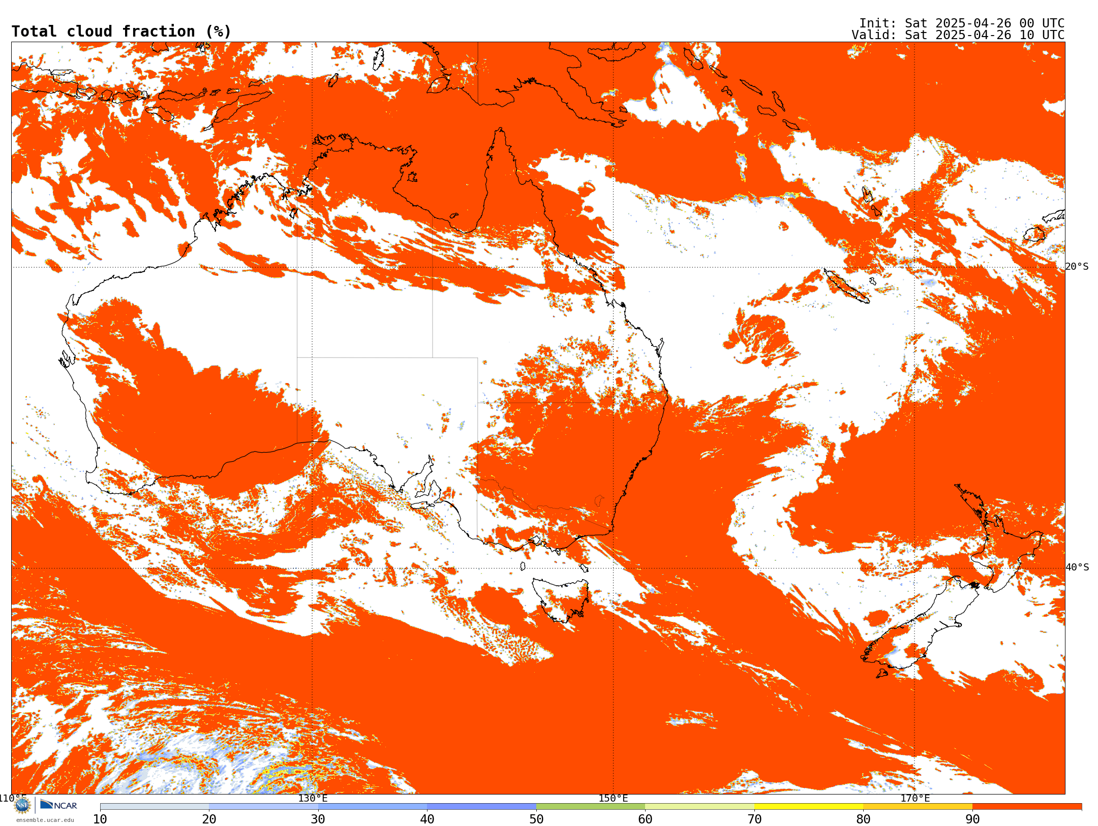The height and width of the screenshot is (826, 1098).
Task: Click the 90+ orange-red colorbar segment
Action: tap(1027, 807)
